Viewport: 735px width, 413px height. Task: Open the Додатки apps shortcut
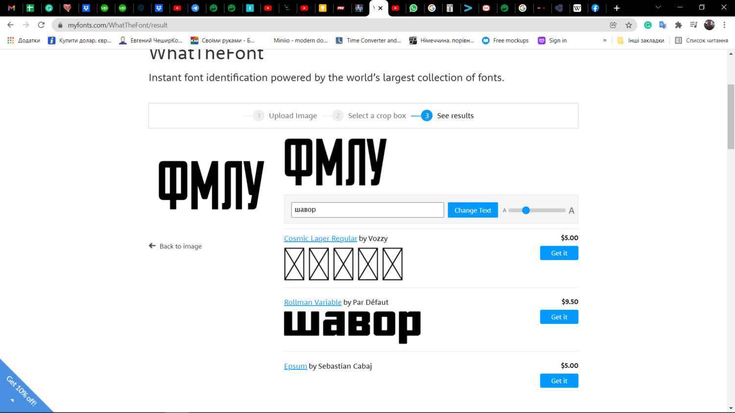click(x=24, y=41)
